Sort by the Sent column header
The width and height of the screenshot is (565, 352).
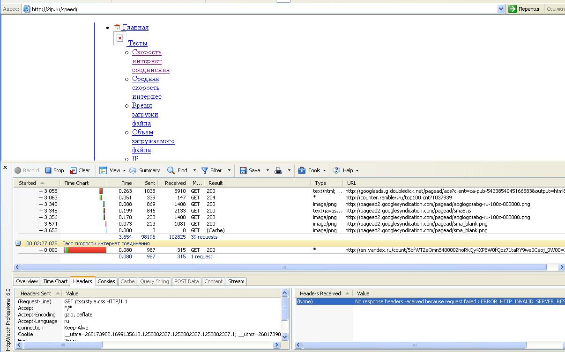tap(146, 183)
